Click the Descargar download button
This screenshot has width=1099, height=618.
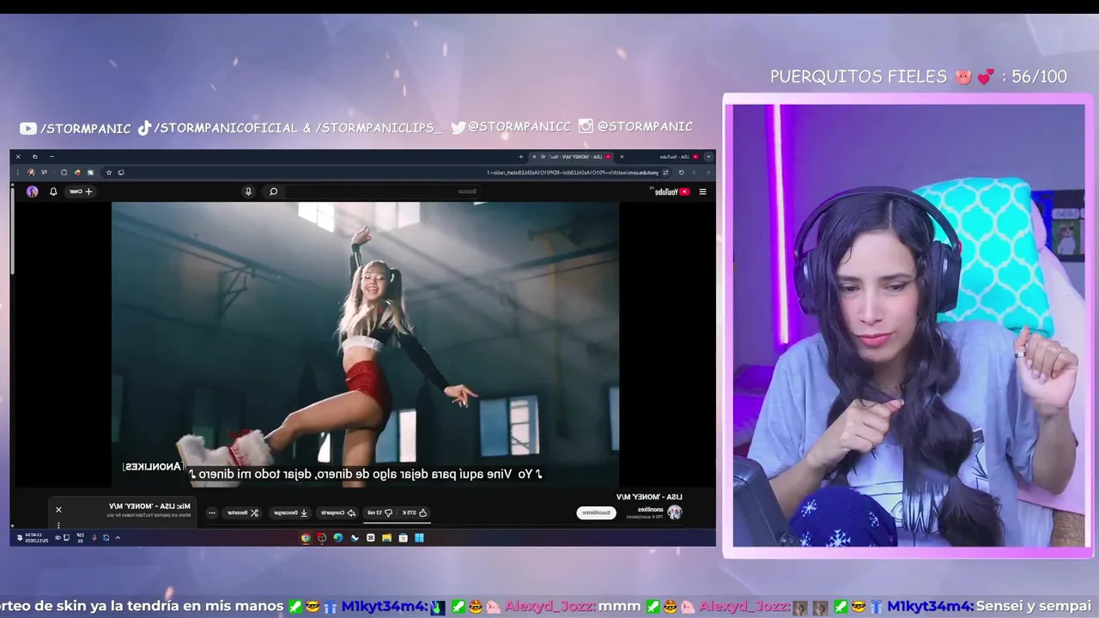click(290, 512)
